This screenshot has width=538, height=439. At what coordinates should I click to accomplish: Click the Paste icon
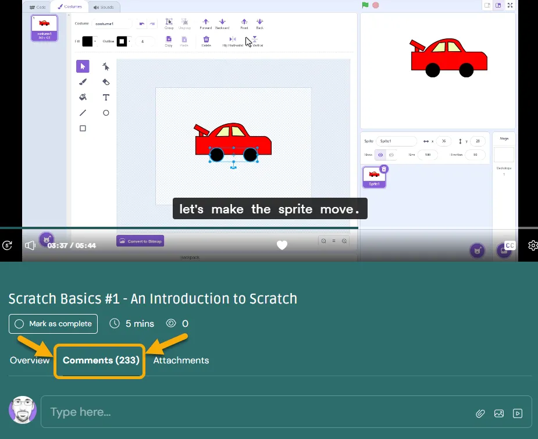[184, 41]
